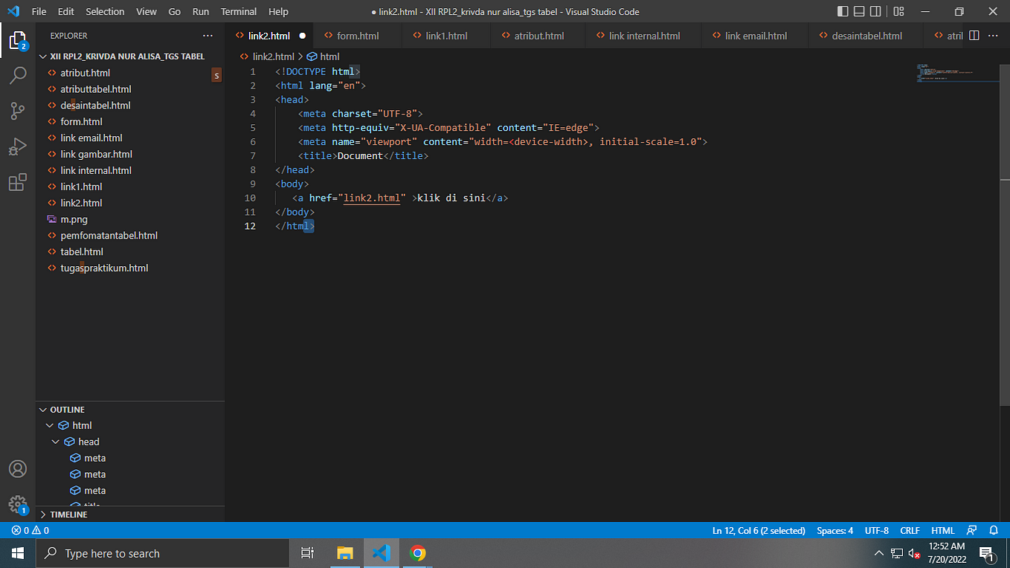Switch to link internal.html tab

(643, 36)
